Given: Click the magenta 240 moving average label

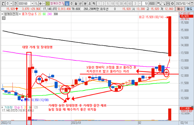Looking at the screenshot, I should click(50, 14).
